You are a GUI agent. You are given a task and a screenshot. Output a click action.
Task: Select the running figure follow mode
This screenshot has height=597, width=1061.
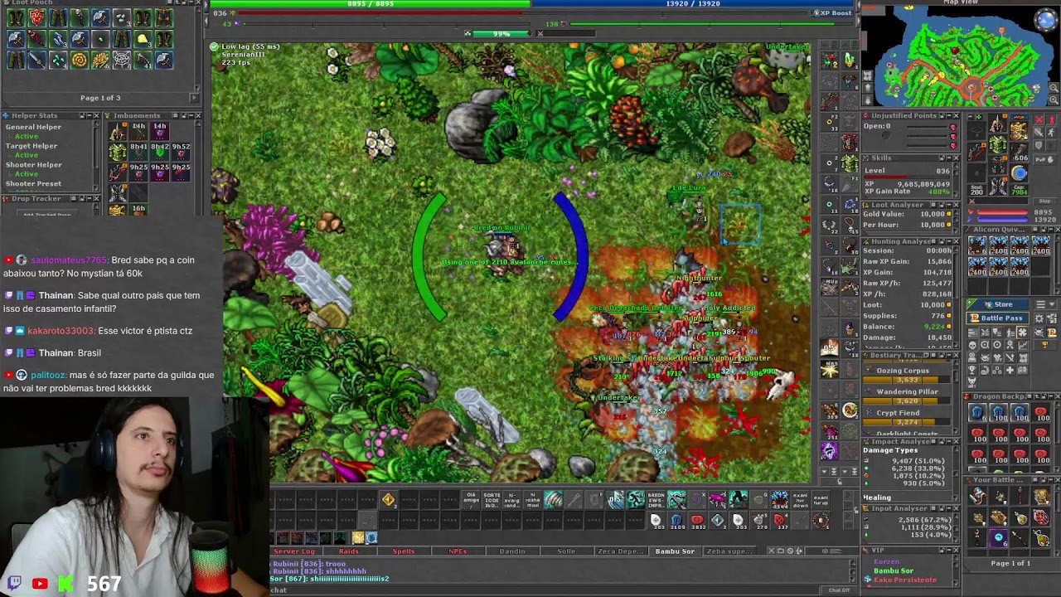1051,133
